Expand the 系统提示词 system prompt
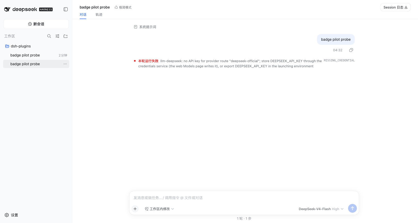This screenshot has width=418, height=223. [145, 27]
